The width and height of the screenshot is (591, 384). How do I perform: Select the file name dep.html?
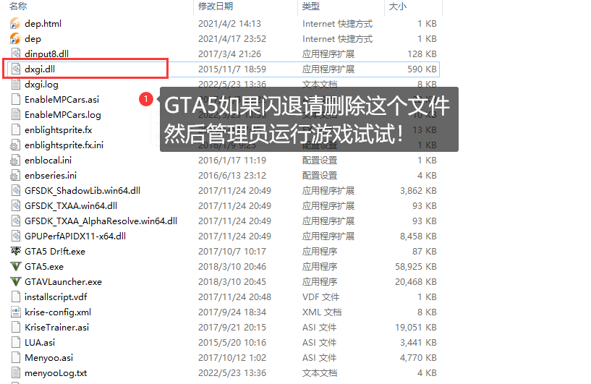point(43,24)
